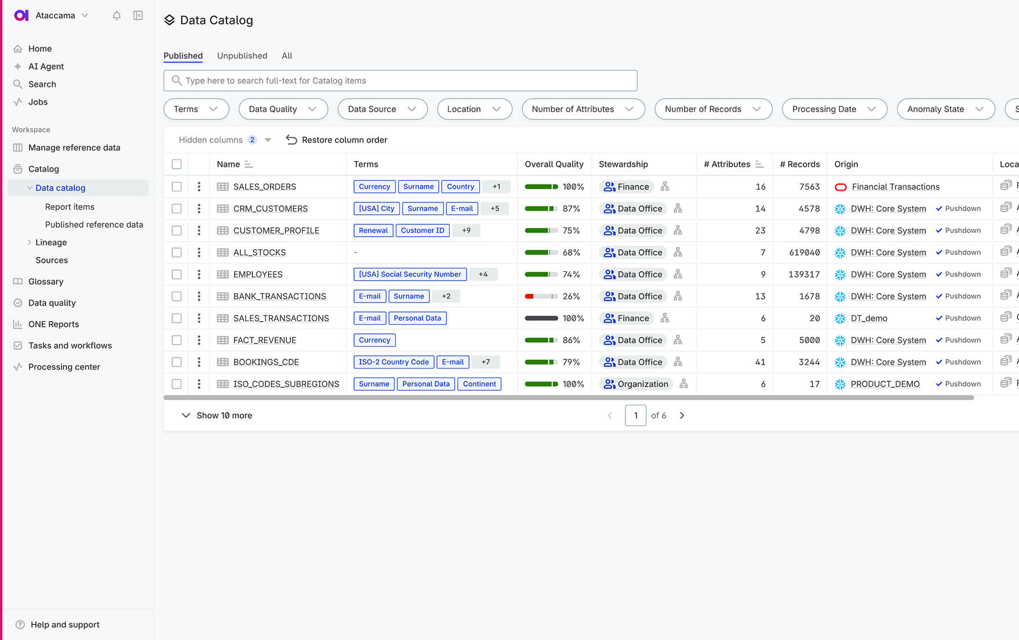Open the three-dot menu for SALES_ORDERS
Image resolution: width=1019 pixels, height=640 pixels.
[199, 187]
